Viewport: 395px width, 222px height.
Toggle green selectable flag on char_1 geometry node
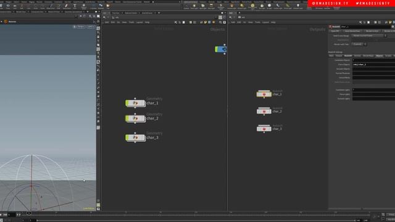click(127, 103)
